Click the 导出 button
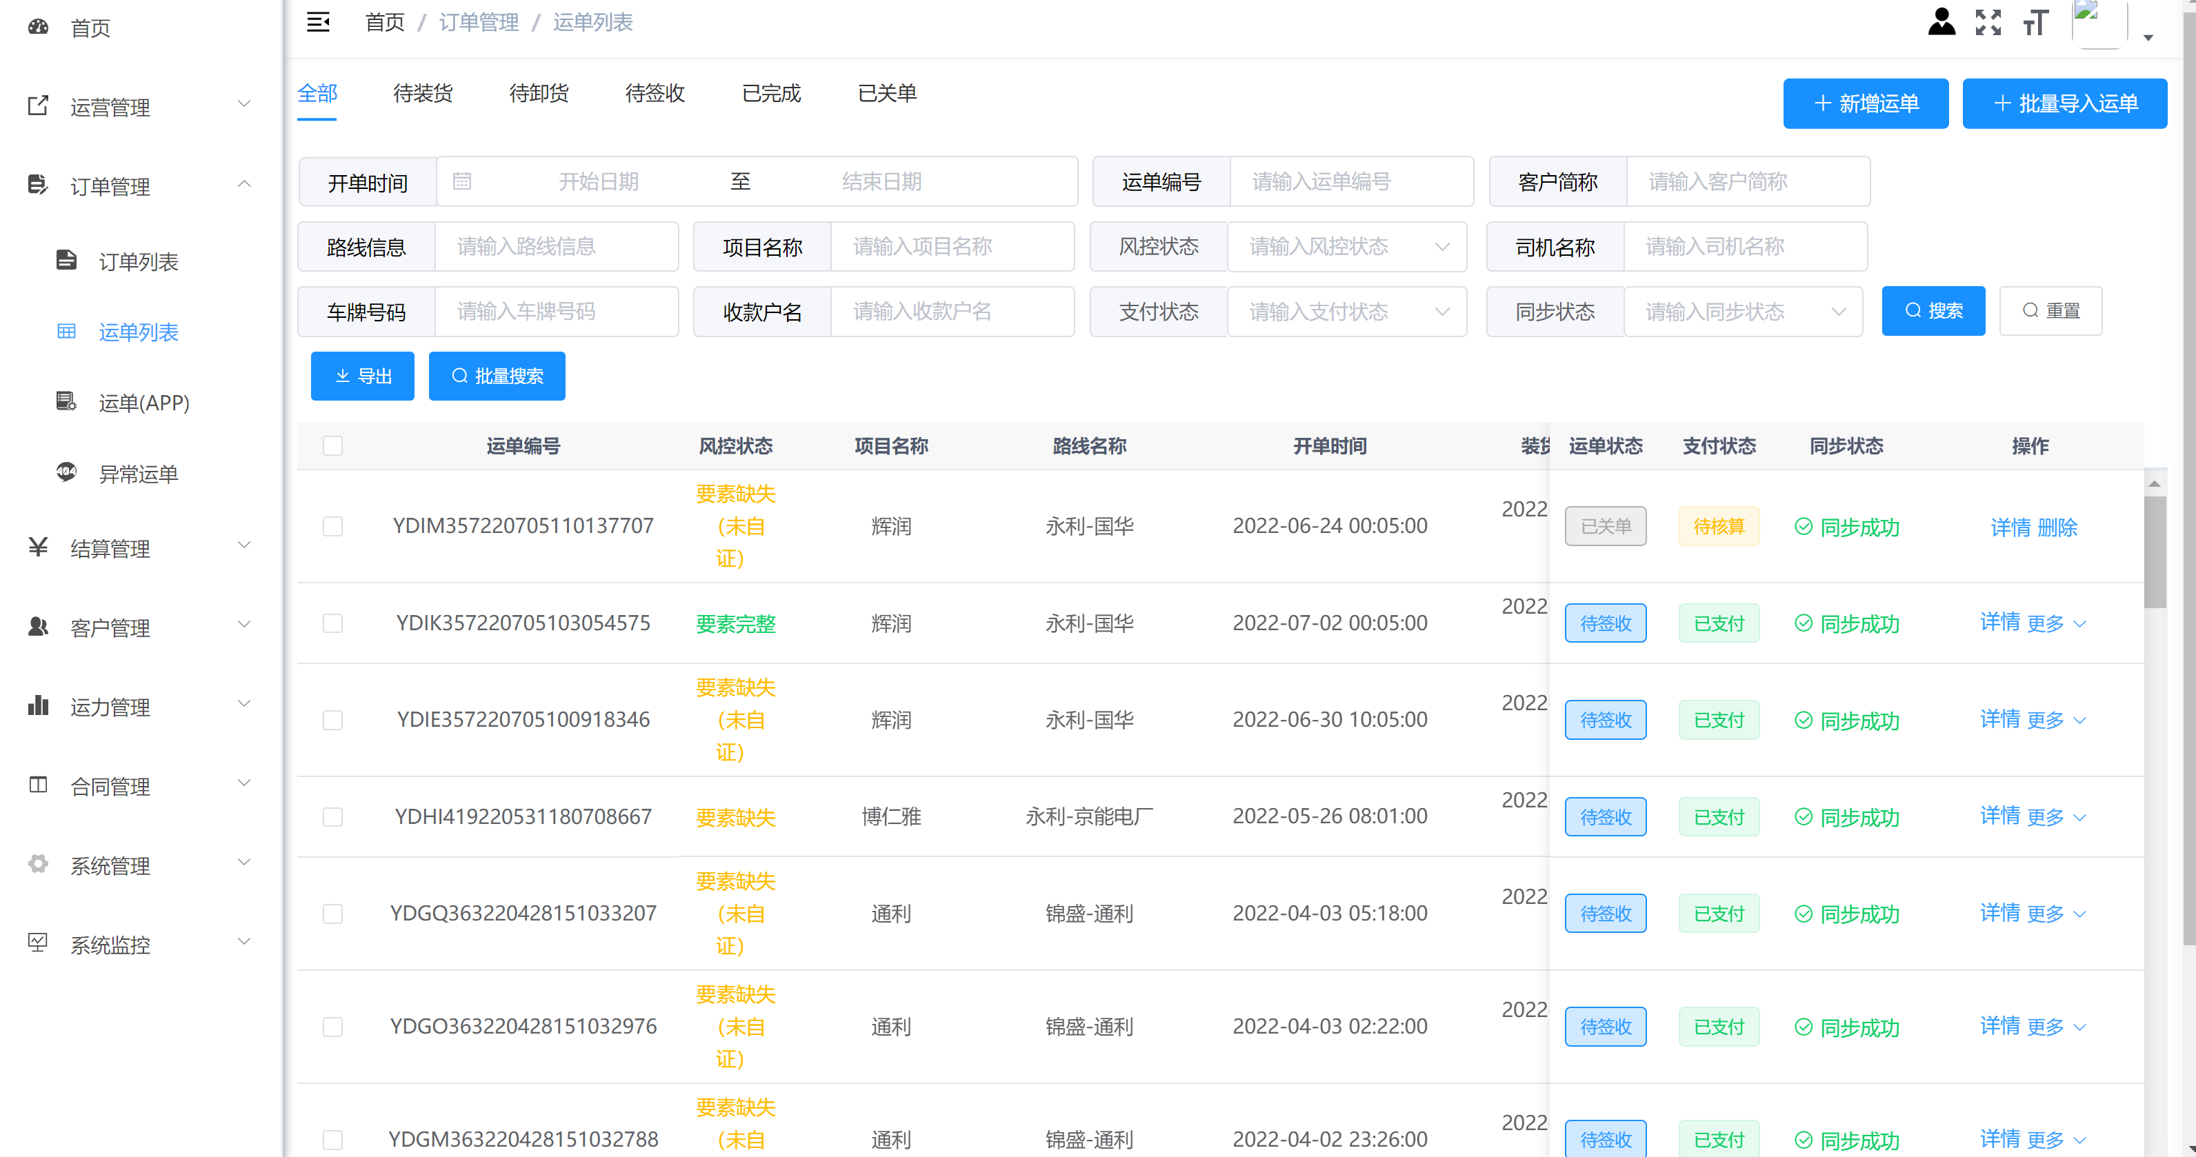Image resolution: width=2196 pixels, height=1157 pixels. click(x=362, y=376)
